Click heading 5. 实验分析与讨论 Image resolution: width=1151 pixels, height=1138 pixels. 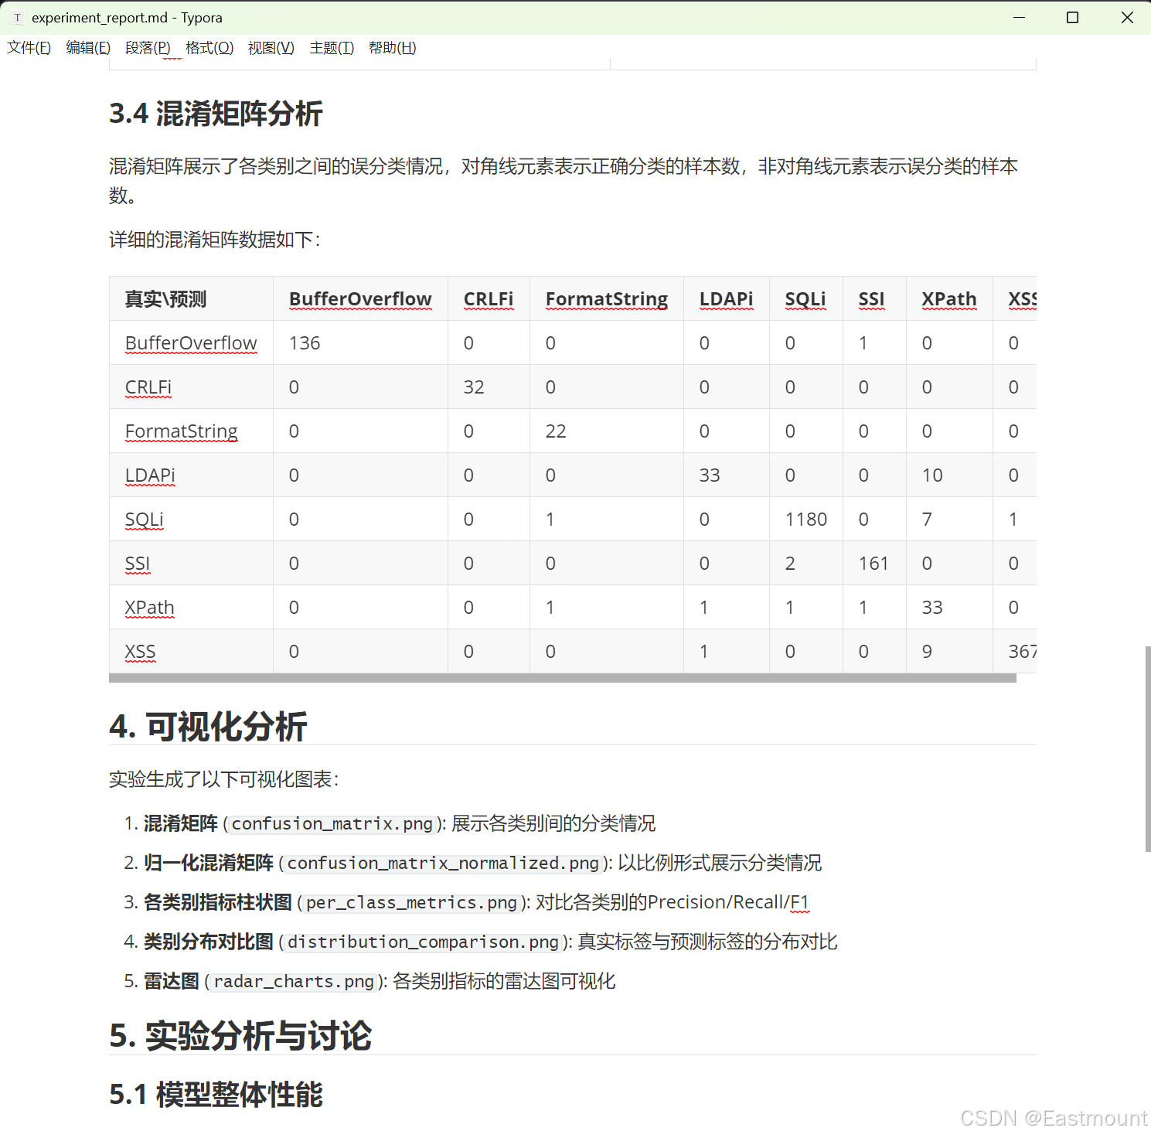coord(240,1035)
